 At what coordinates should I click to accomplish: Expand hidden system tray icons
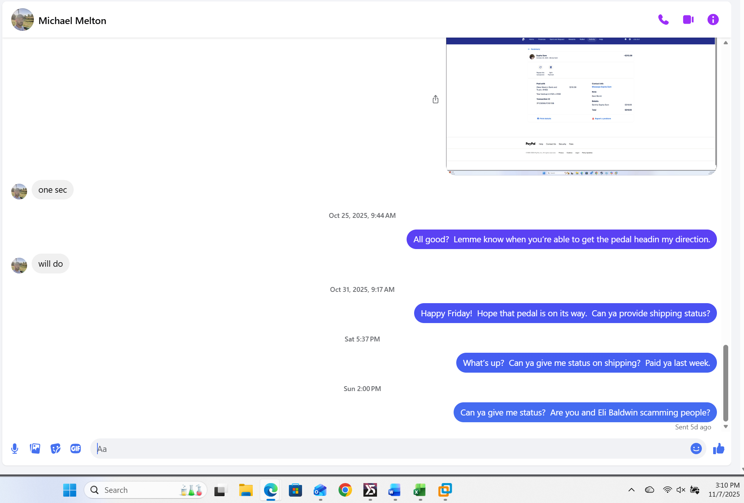click(x=631, y=490)
